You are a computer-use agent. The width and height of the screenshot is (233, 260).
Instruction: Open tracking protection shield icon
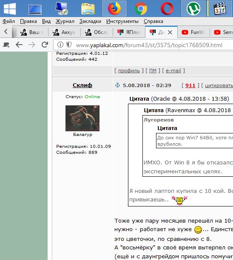point(69,45)
